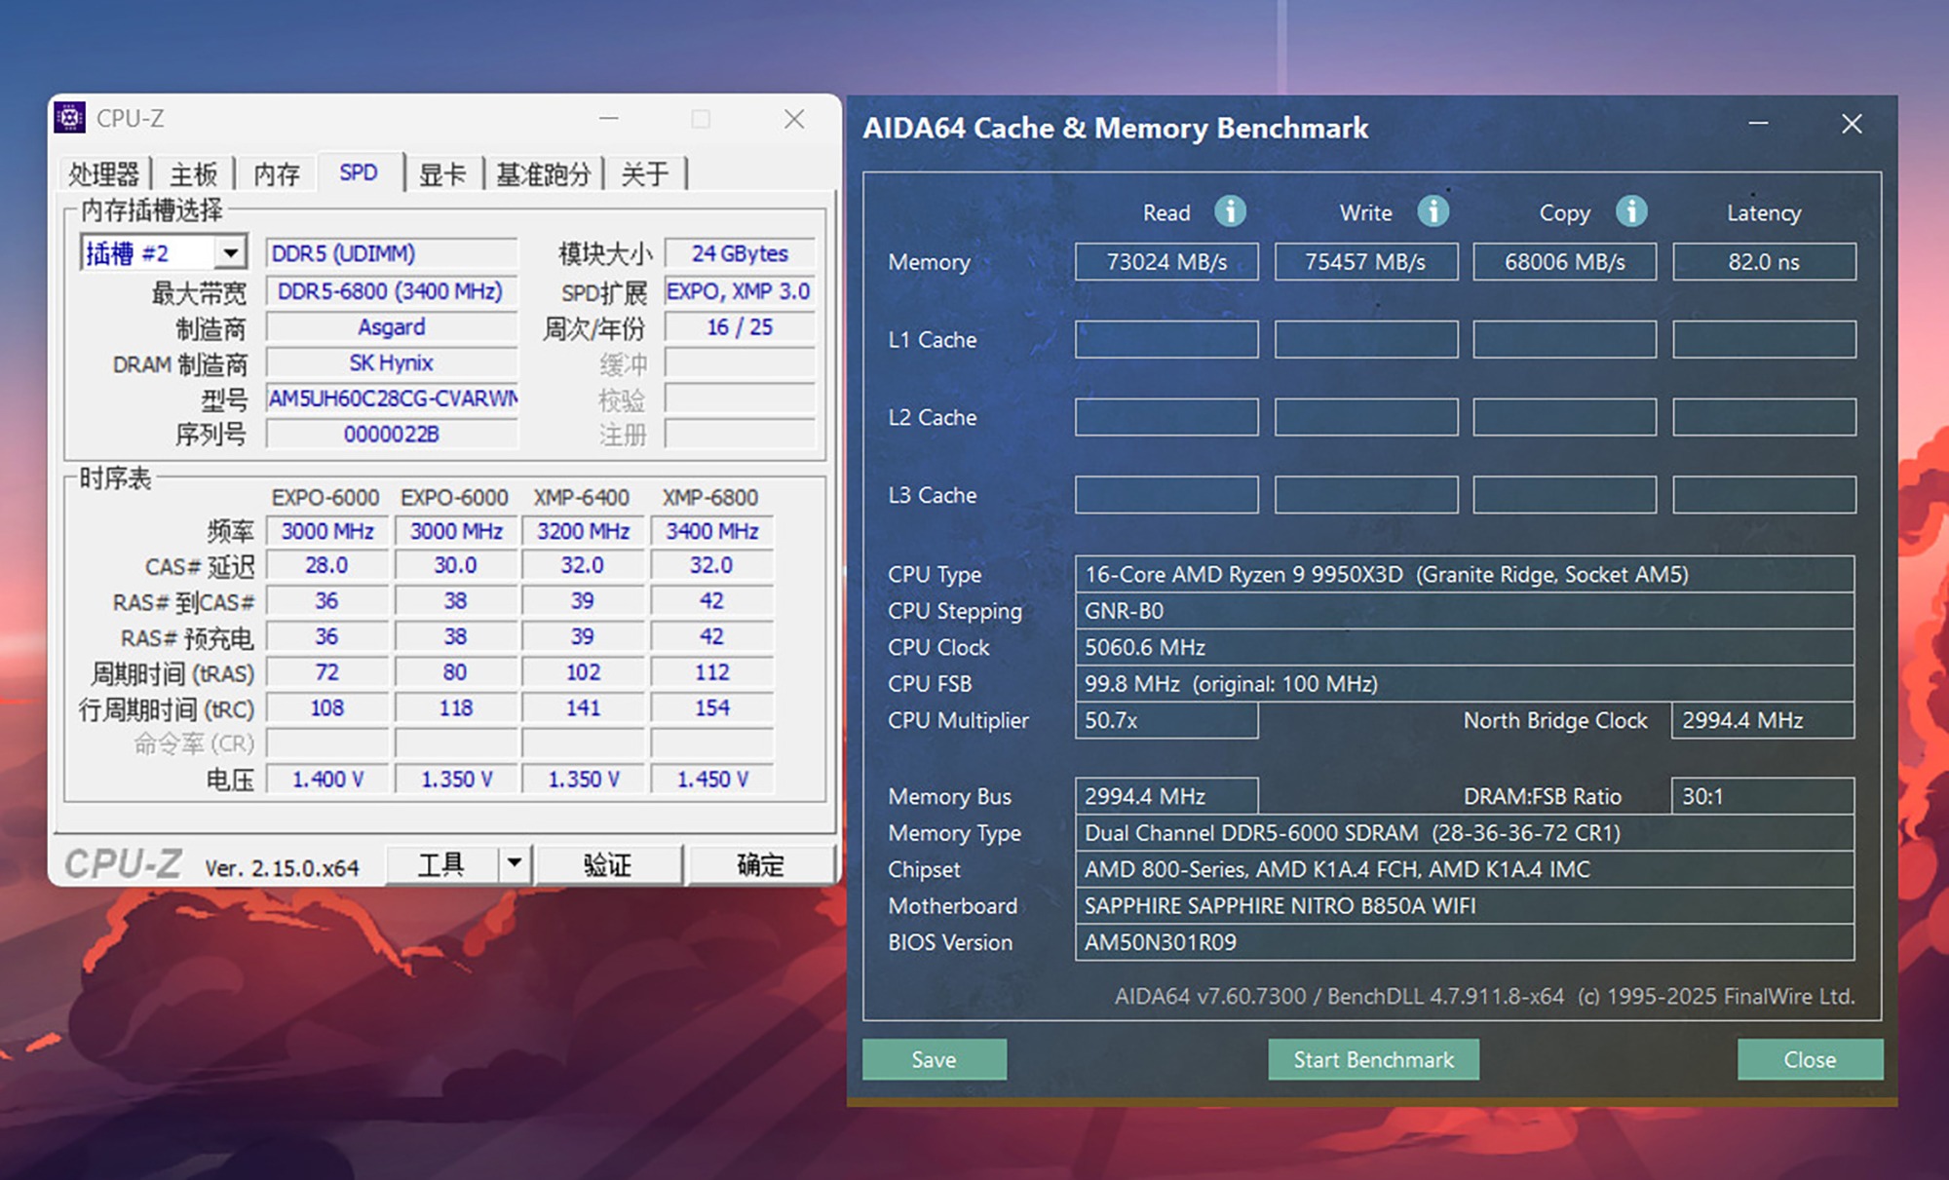Click the Copy info icon

(1631, 210)
